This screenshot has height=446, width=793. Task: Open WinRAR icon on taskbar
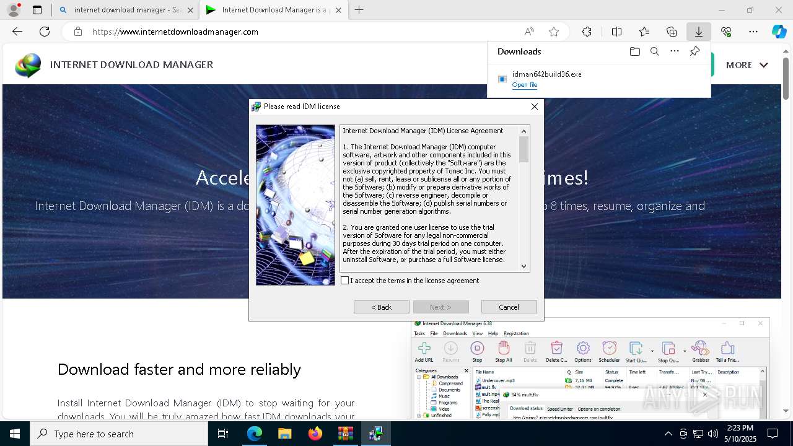coord(345,434)
